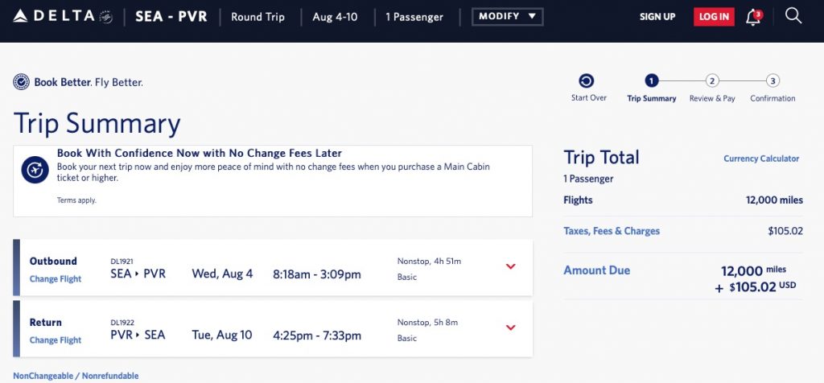Open the search magnifier icon
Image resolution: width=824 pixels, height=383 pixels.
[793, 16]
